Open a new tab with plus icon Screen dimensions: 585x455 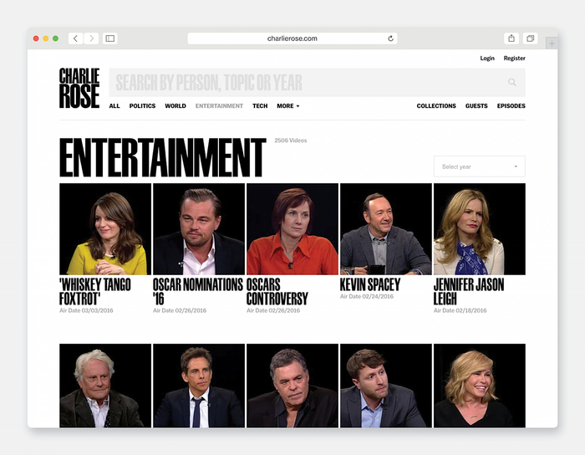pos(551,43)
